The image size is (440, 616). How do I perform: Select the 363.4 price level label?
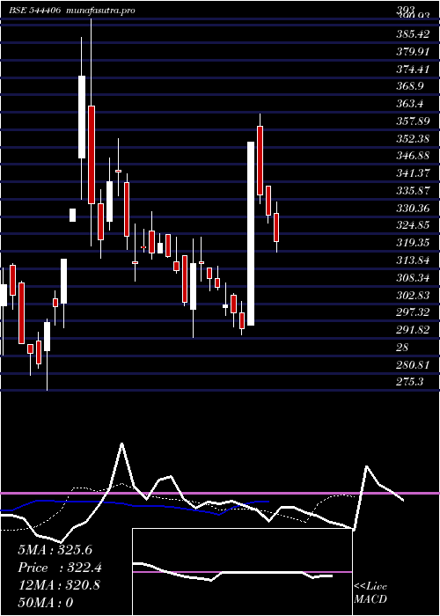click(x=410, y=104)
